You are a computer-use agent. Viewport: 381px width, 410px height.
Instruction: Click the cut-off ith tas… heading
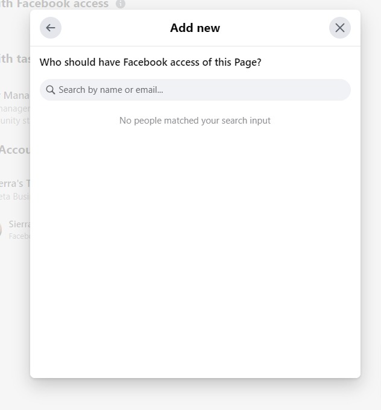click(x=15, y=58)
